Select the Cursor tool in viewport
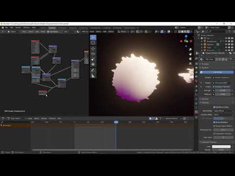This screenshot has height=176, width=235. pyautogui.click(x=93, y=43)
